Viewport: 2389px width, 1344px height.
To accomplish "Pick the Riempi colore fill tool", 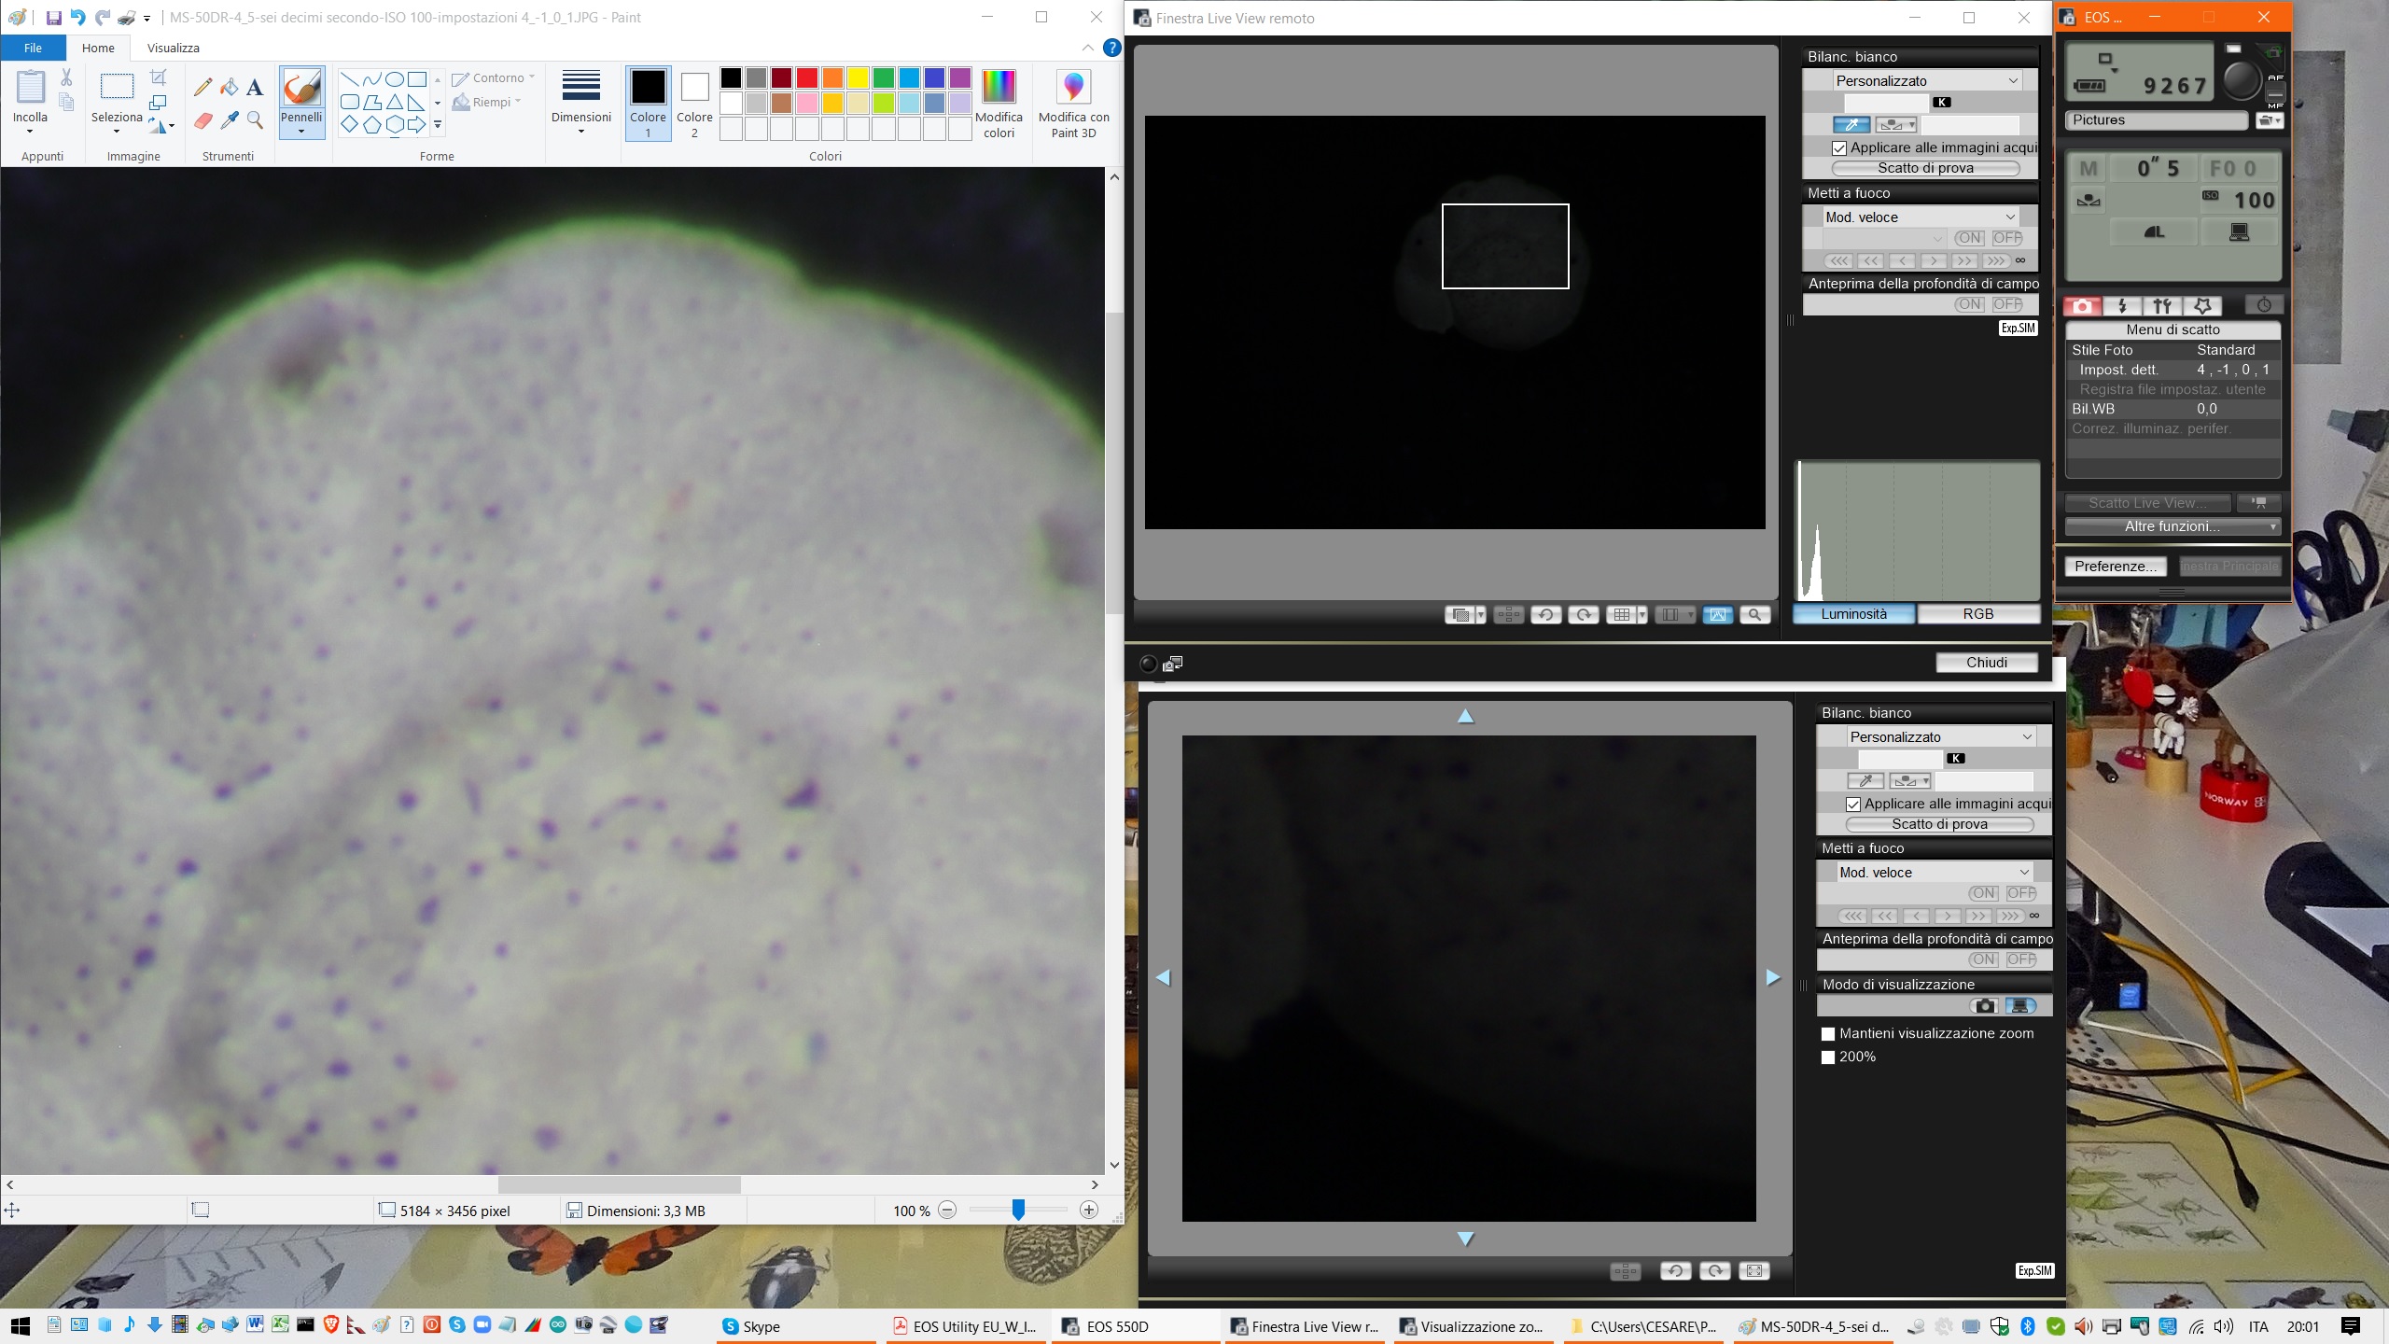I will coord(230,86).
